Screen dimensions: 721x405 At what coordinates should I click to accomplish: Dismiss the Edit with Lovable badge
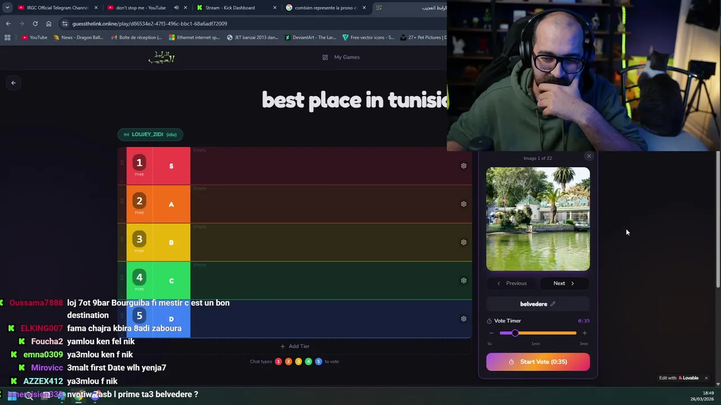pos(706,378)
